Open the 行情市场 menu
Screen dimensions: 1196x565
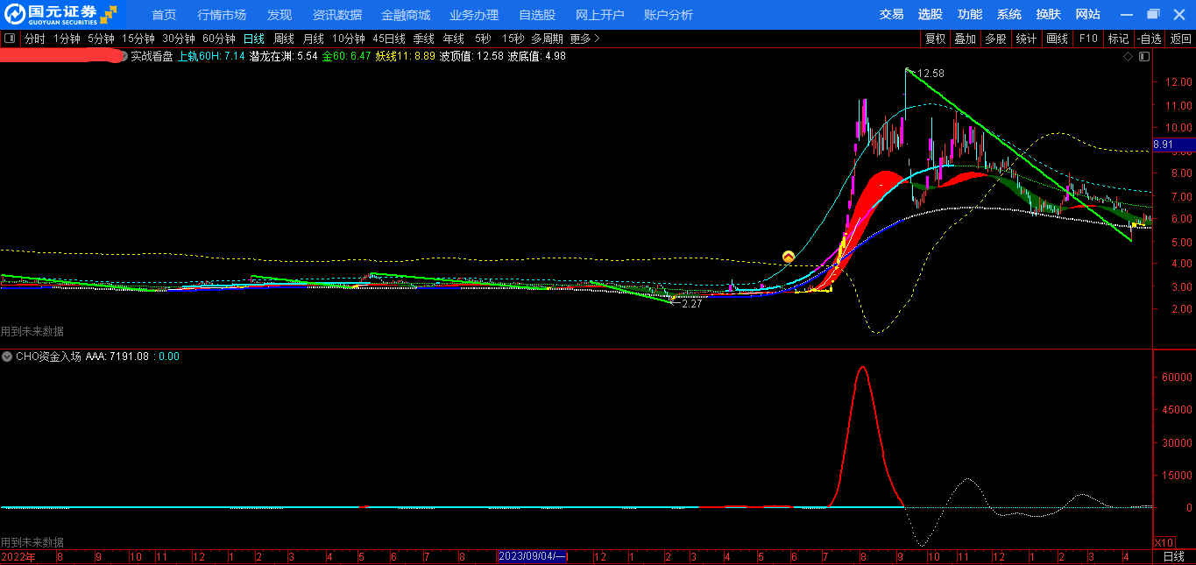click(x=222, y=15)
